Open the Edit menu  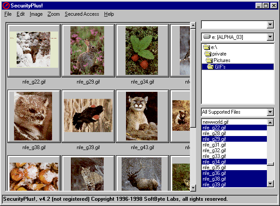click(21, 14)
